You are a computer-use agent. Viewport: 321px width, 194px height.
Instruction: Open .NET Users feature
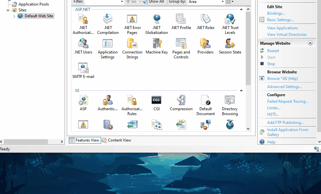tap(83, 46)
